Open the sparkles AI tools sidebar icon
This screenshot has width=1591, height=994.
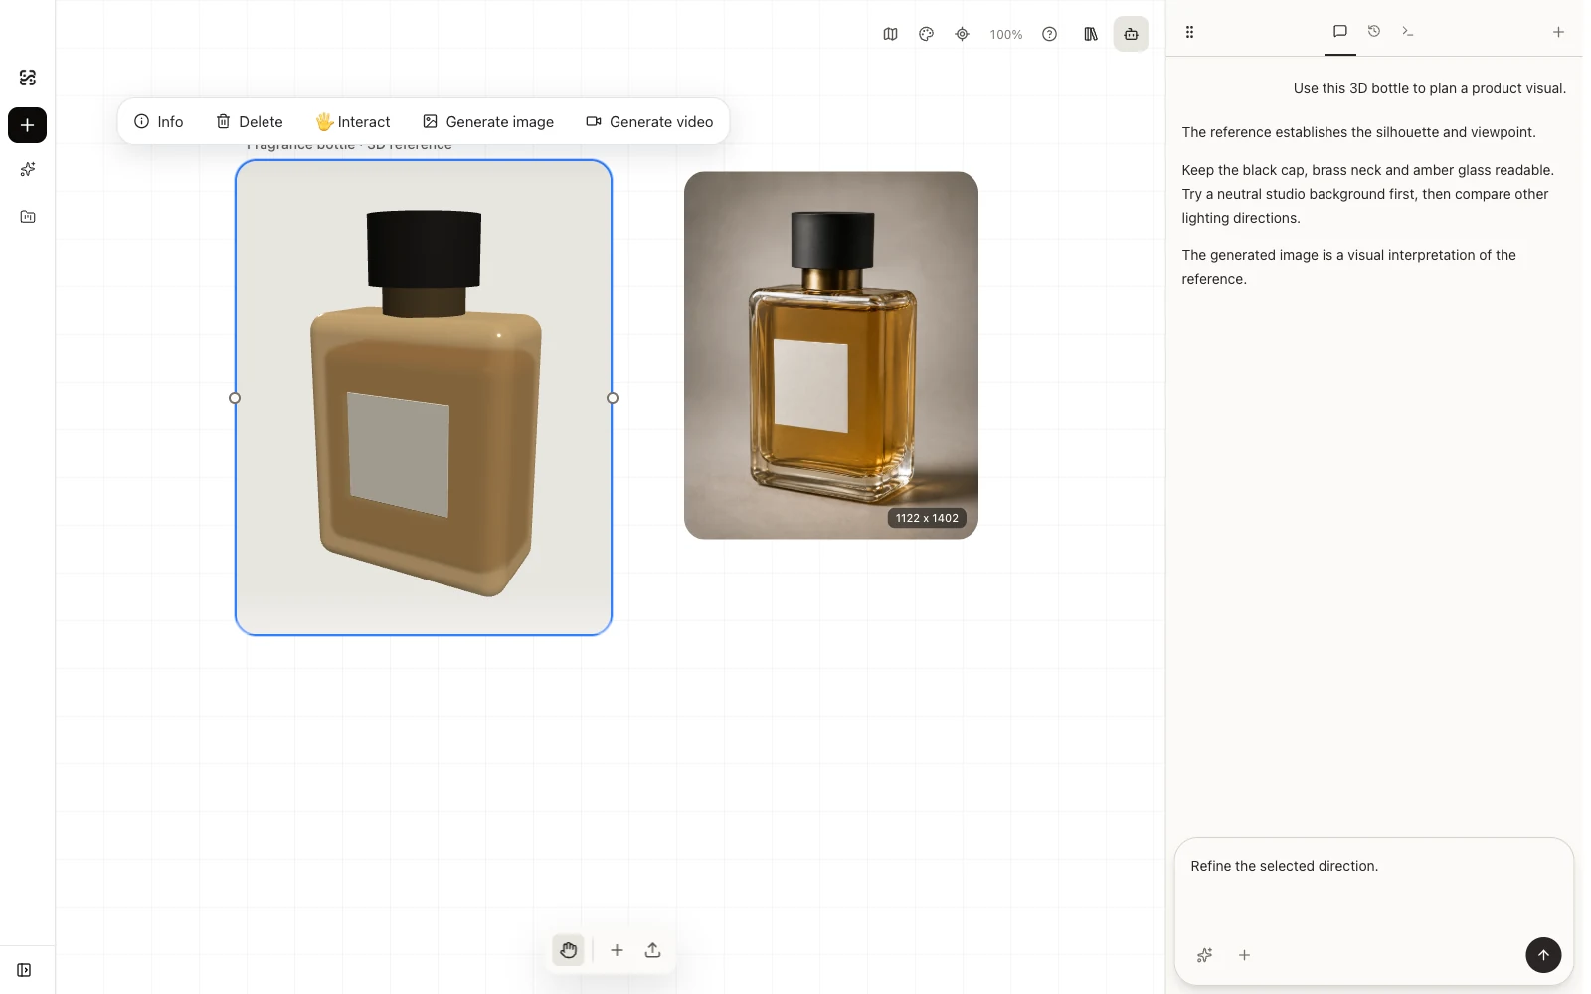point(28,169)
